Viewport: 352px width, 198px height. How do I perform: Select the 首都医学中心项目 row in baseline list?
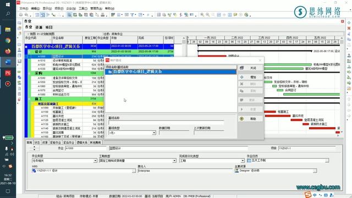click(x=170, y=72)
